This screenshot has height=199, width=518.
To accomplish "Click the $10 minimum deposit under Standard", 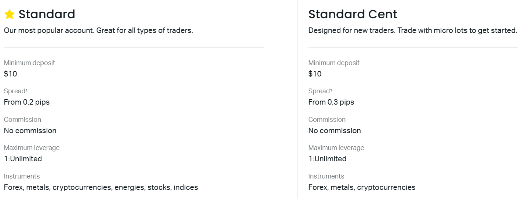I will pos(11,74).
